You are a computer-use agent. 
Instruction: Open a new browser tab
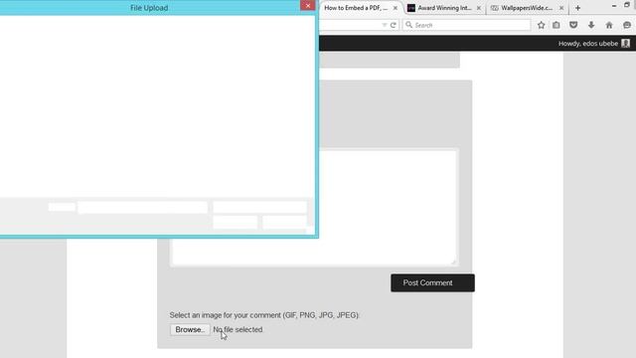(578, 8)
